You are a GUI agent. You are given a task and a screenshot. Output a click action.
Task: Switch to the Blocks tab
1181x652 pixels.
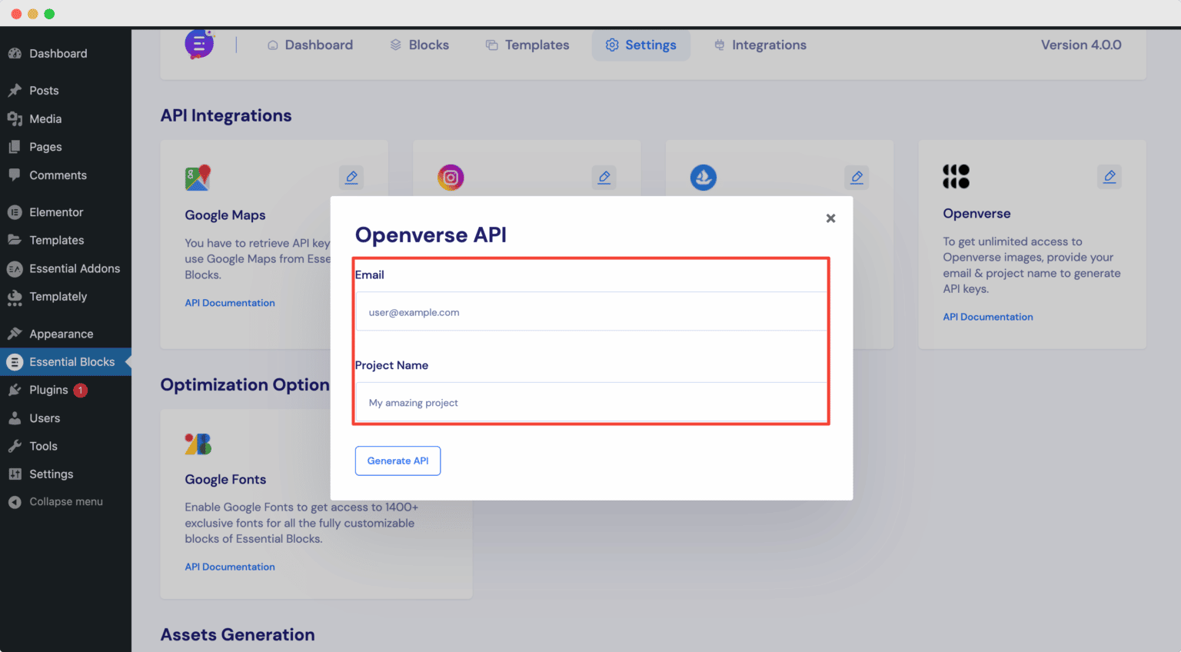[x=419, y=45]
